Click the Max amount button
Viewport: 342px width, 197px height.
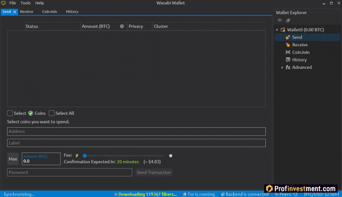13,159
